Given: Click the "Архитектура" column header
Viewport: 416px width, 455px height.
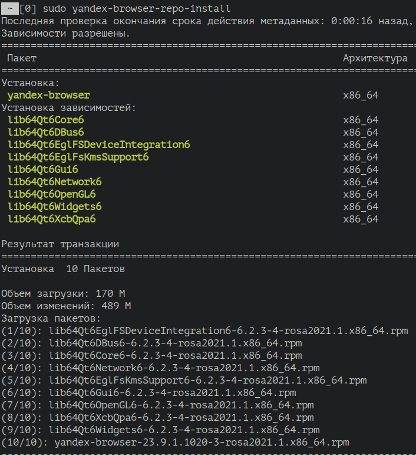Looking at the screenshot, I should click(x=375, y=58).
